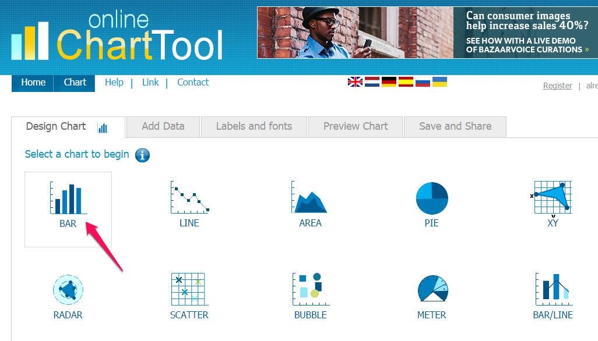Switch language to Spanish flag

click(x=406, y=82)
